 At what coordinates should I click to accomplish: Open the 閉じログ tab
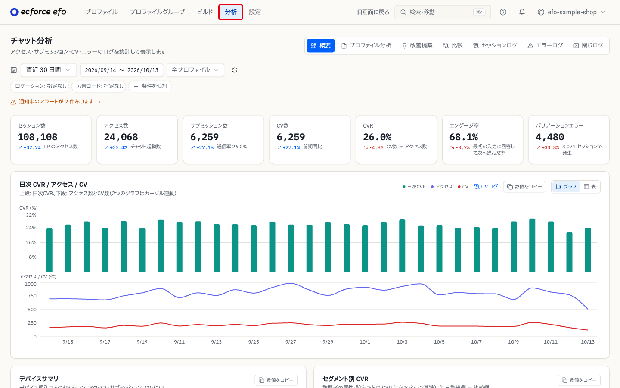tap(589, 45)
